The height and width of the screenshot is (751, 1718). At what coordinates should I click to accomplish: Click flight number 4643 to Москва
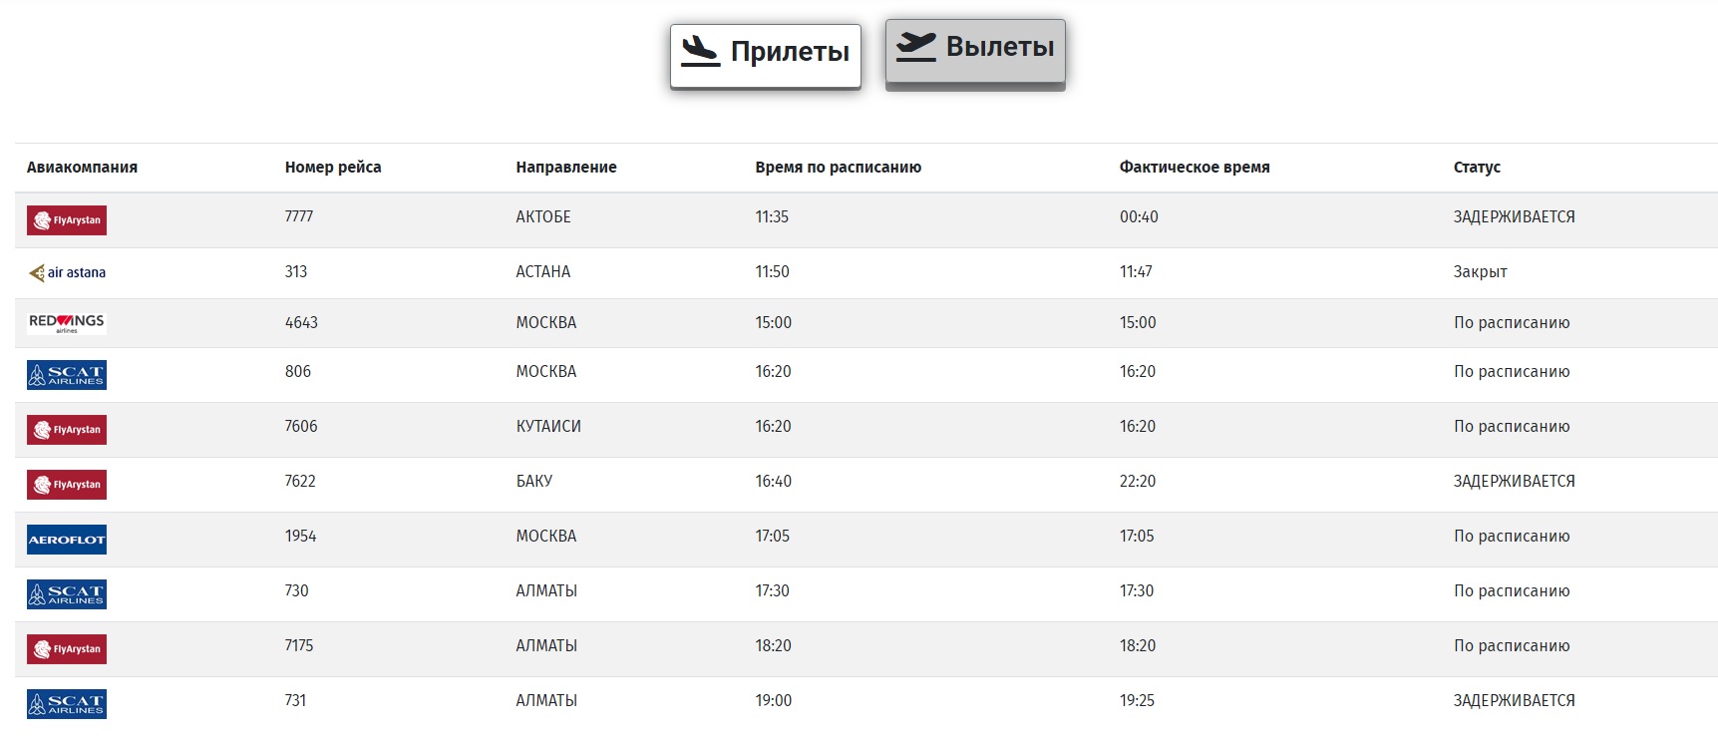click(301, 323)
